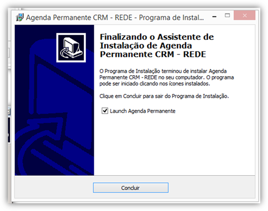This screenshot has width=268, height=211.
Task: Click the Clique em Concluir instruction text
Action: (164, 96)
